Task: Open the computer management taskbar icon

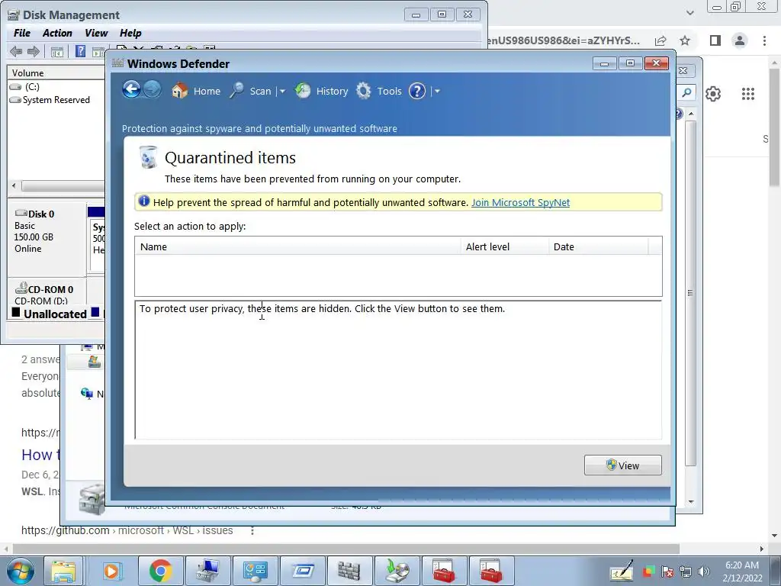Action: click(x=207, y=572)
